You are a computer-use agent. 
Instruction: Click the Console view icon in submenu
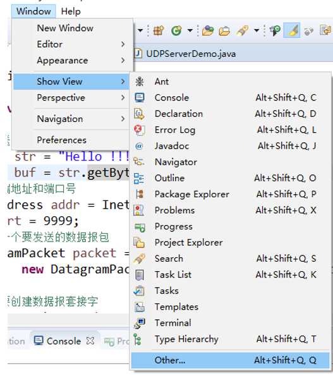[x=140, y=97]
